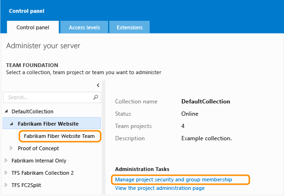Open Manage project security and group membership
This screenshot has width=284, height=196.
click(x=174, y=179)
